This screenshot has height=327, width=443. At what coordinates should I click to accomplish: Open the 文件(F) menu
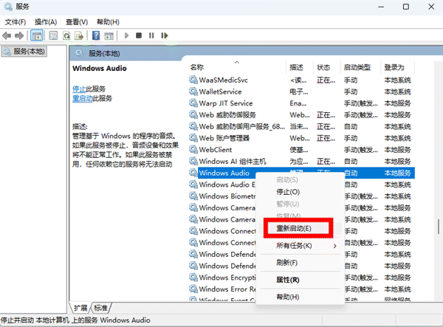coord(16,22)
